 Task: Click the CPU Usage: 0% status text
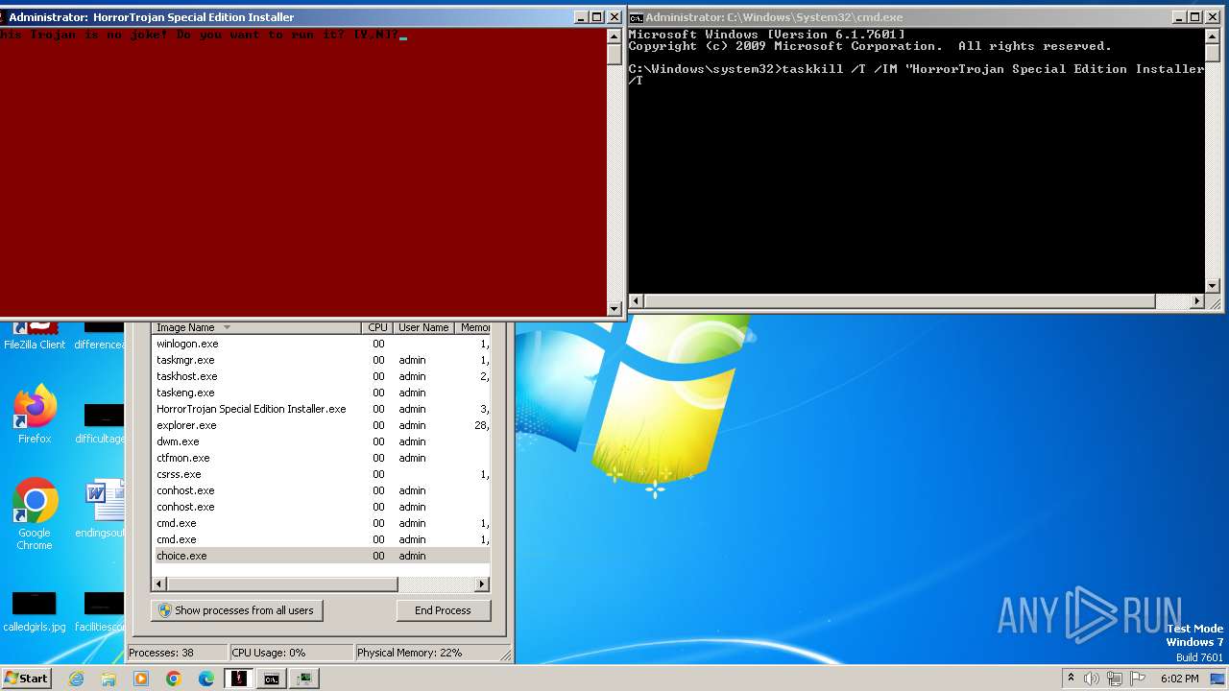click(x=269, y=653)
